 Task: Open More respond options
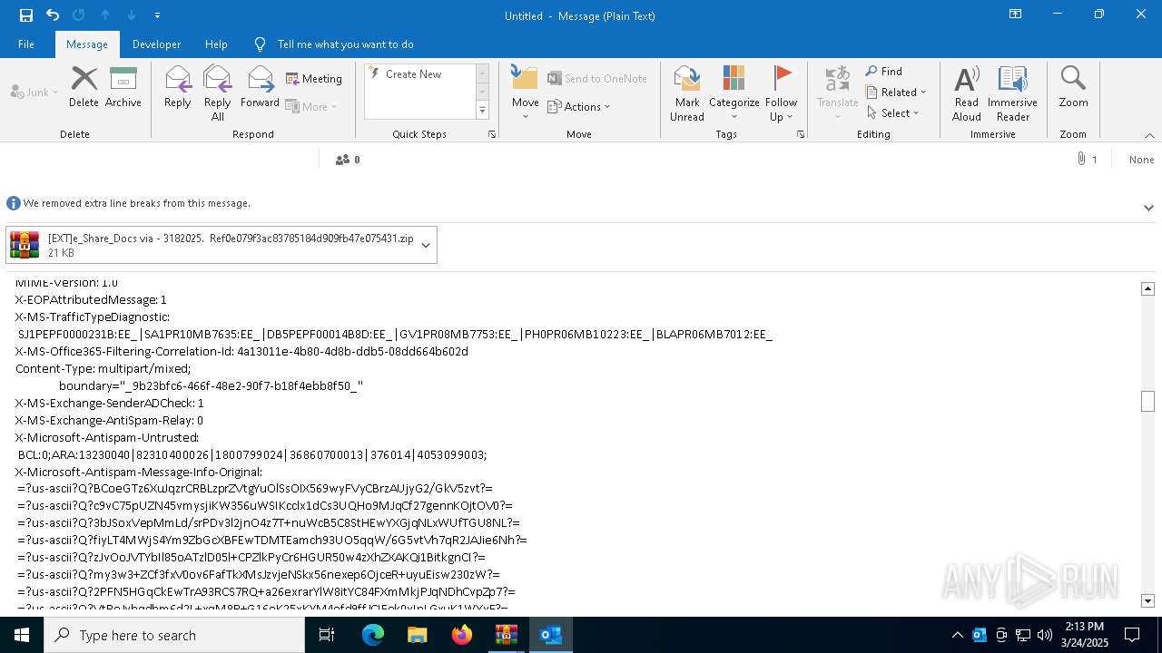pyautogui.click(x=311, y=106)
